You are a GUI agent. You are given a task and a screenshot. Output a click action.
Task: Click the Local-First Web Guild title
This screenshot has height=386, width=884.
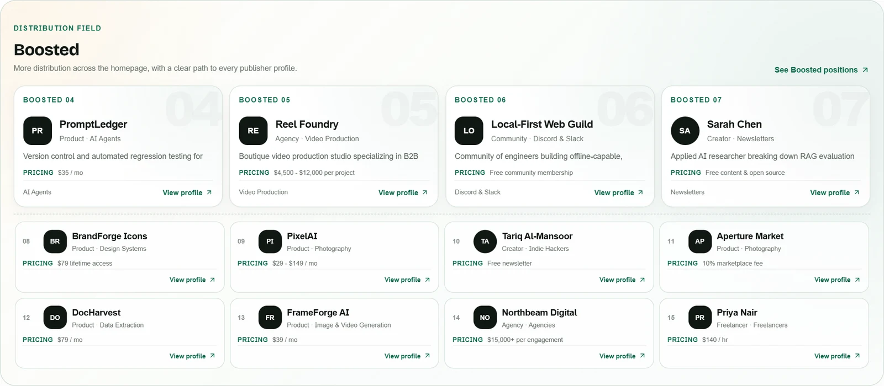coord(542,125)
